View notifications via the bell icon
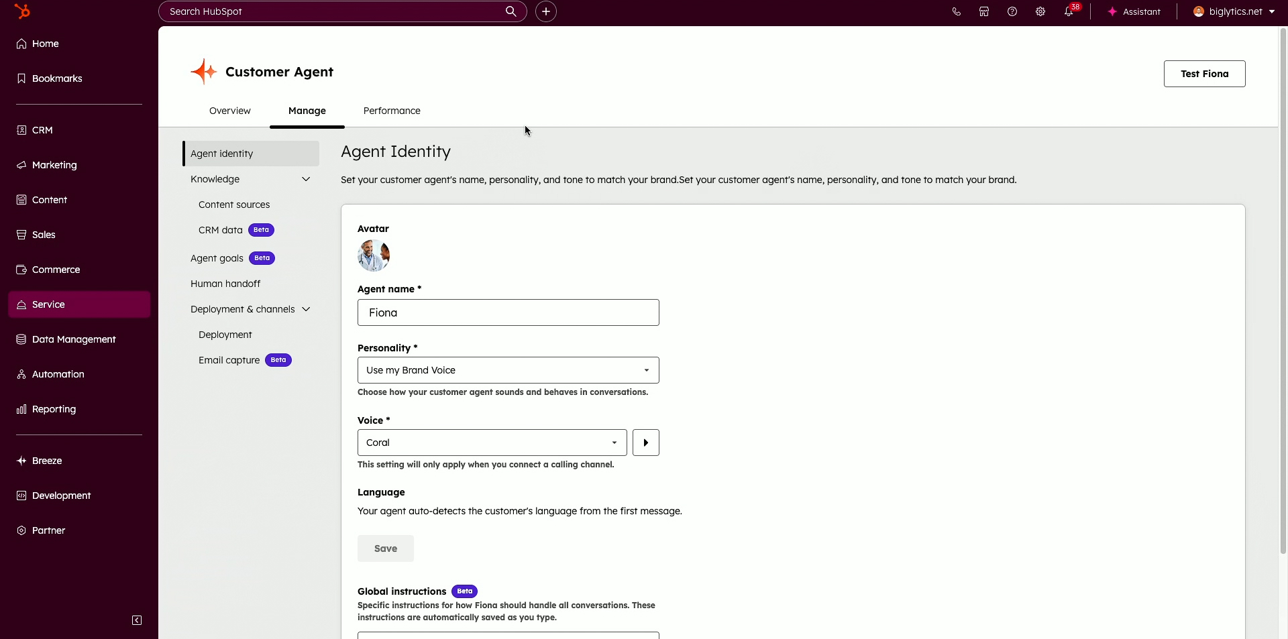1288x639 pixels. pyautogui.click(x=1069, y=11)
